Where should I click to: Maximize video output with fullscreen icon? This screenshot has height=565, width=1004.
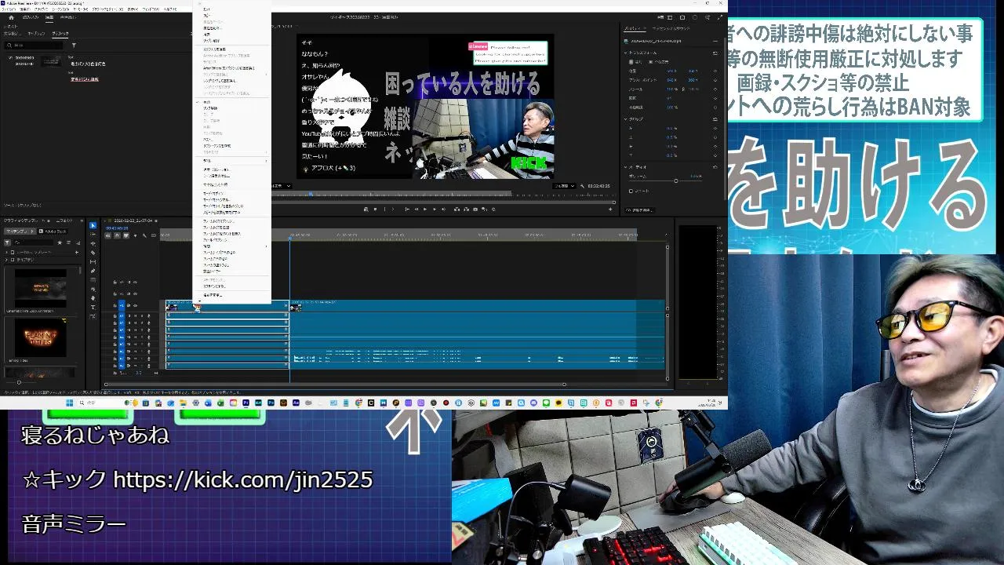[x=720, y=17]
